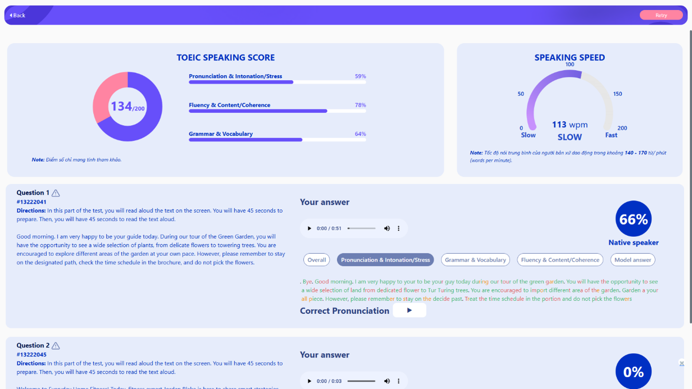Screen dimensions: 692x389
Task: Click the 0:00 / 0:03 time display
Action: coord(329,381)
